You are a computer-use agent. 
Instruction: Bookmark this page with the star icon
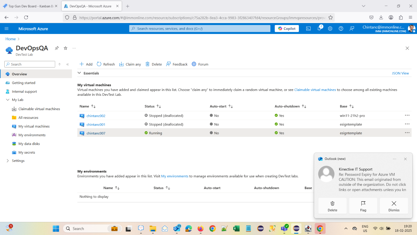[x=330, y=17]
